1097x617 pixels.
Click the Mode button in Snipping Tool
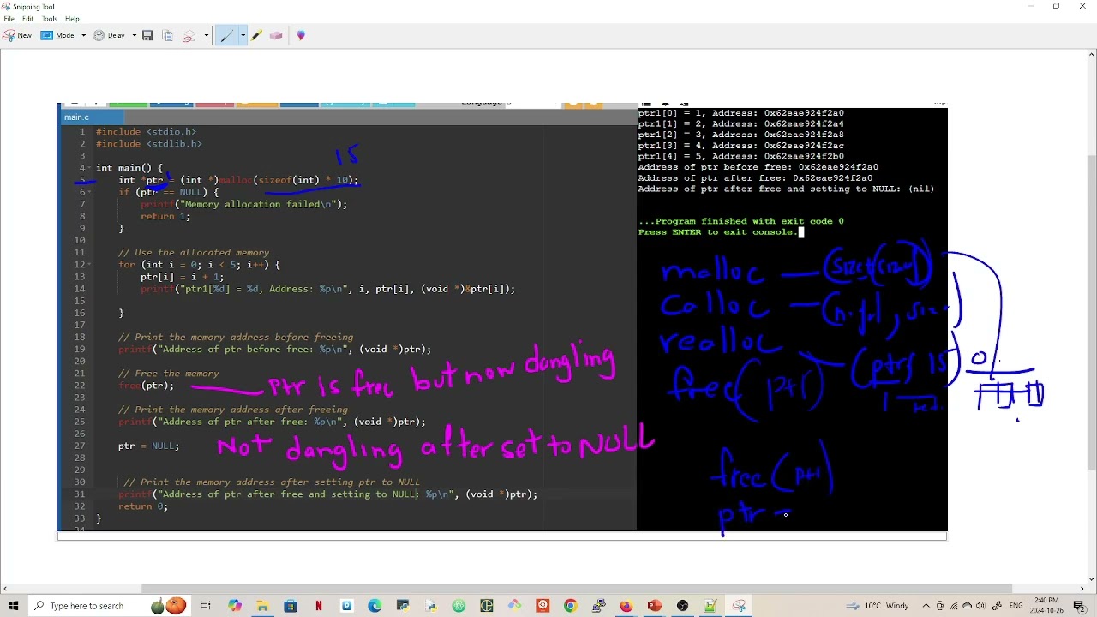pos(58,35)
